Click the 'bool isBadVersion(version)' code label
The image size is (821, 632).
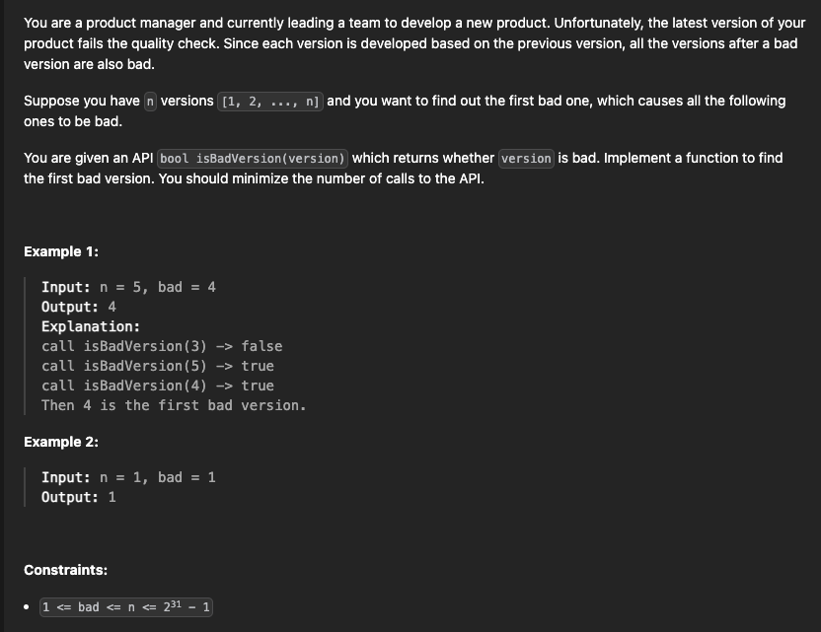point(253,158)
